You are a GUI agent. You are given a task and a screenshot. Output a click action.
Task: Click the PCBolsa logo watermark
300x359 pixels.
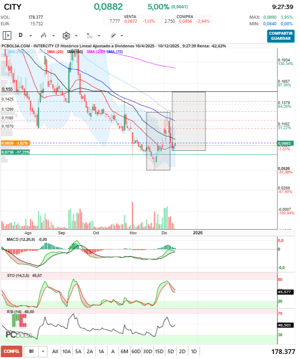click(19, 334)
